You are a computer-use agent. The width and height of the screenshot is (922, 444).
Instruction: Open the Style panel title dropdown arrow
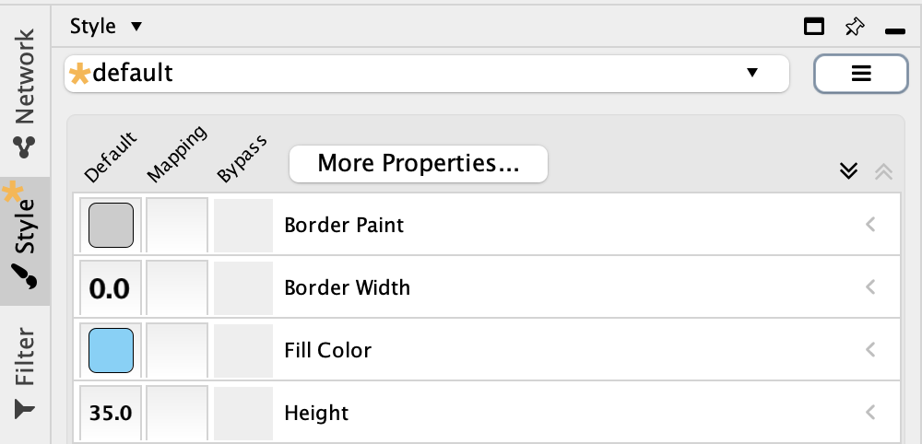tap(136, 27)
